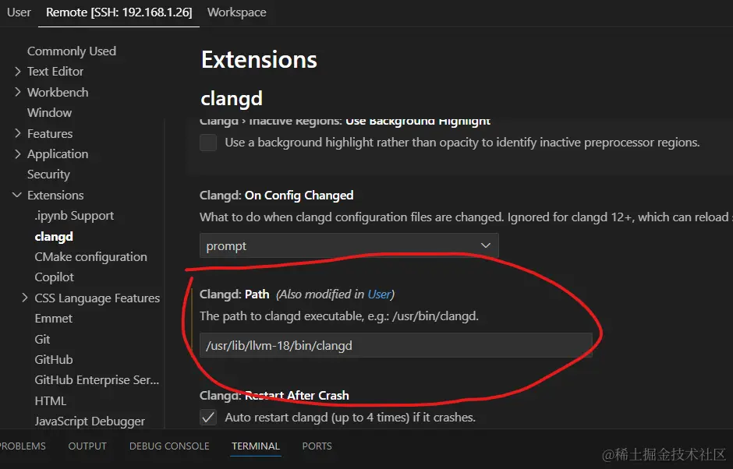Click the 'The path to clangd executable' description
Image resolution: width=733 pixels, height=469 pixels.
pyautogui.click(x=339, y=316)
